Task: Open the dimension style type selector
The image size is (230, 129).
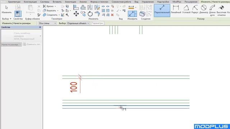Action: click(21, 36)
